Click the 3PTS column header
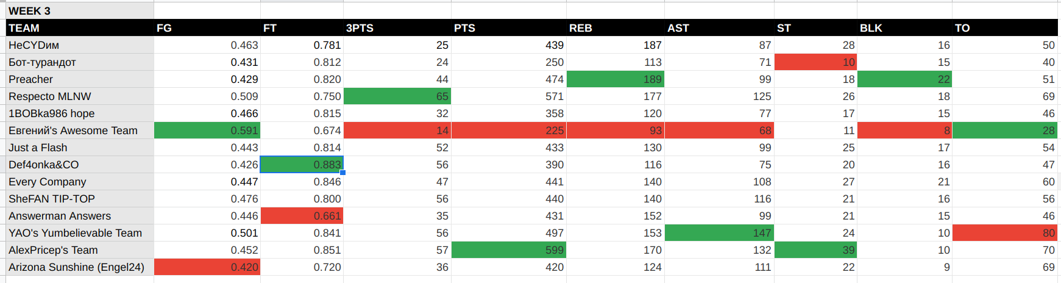 pyautogui.click(x=397, y=27)
